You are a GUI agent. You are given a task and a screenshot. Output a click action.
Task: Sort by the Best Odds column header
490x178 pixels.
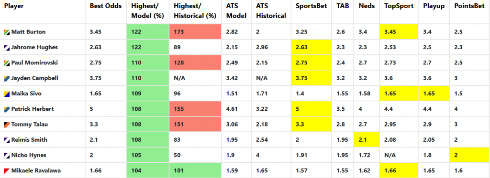click(106, 6)
